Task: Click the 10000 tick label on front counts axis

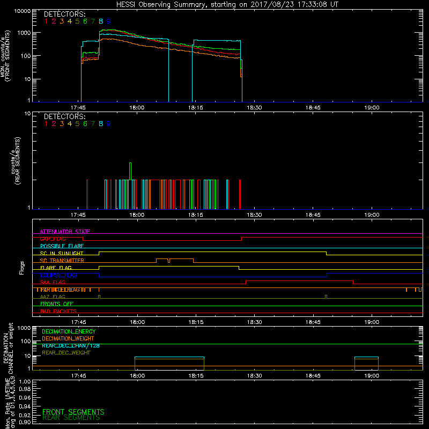Action: coord(23,11)
